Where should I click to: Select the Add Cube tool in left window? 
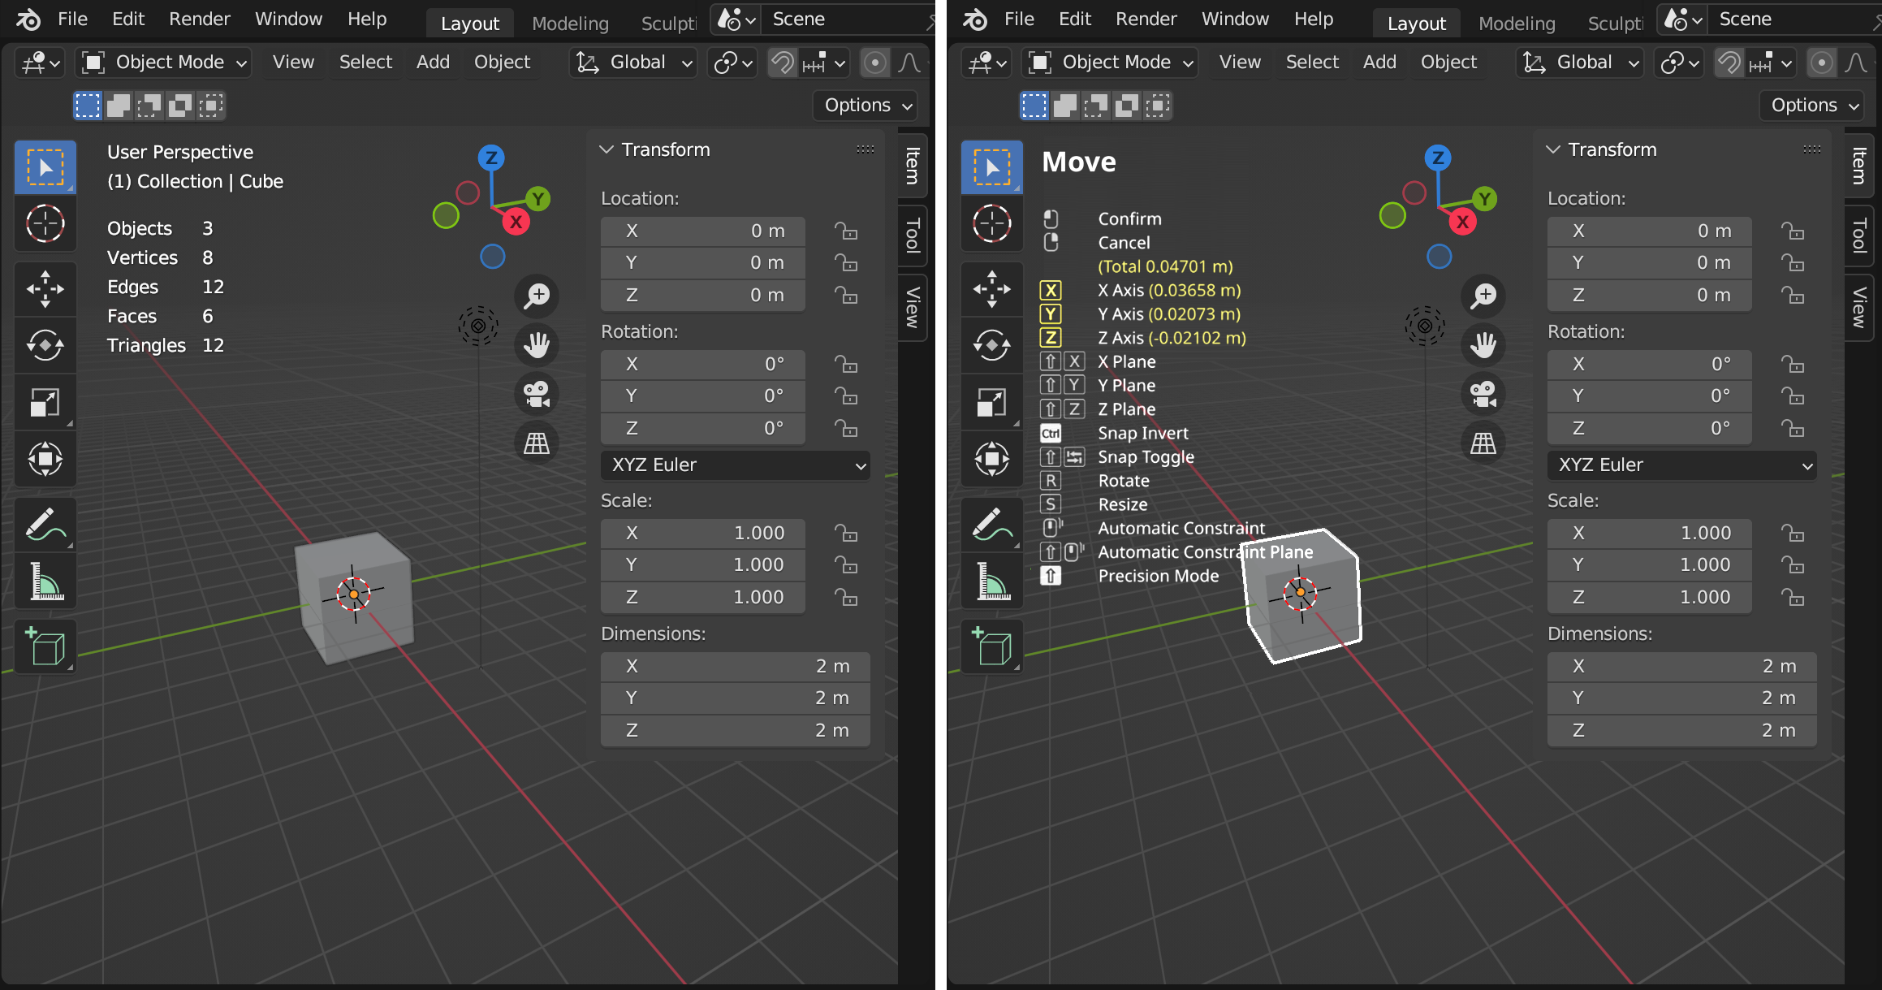[x=45, y=647]
